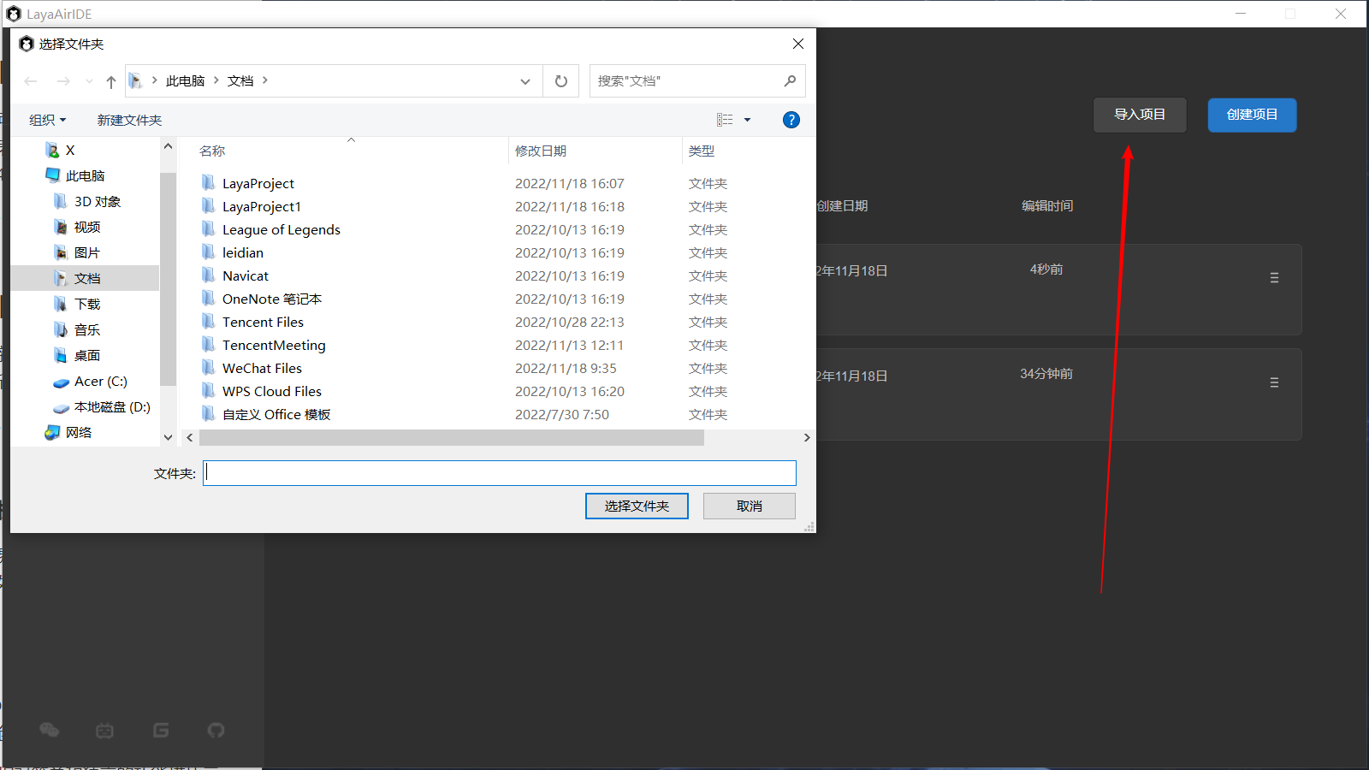This screenshot has width=1369, height=770.
Task: Expand the address bar history dropdown
Action: tap(525, 81)
